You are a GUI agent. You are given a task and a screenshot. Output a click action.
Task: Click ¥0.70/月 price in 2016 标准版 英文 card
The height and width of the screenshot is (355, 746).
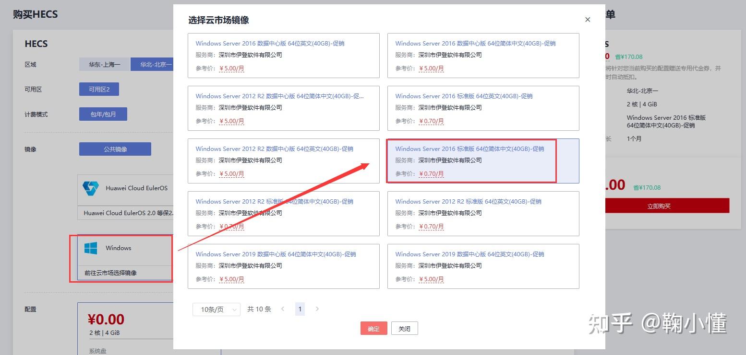coord(431,121)
